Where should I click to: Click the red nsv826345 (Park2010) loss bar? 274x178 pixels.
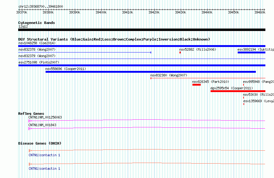196,85
